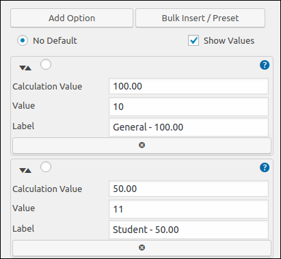Click the sort arrows on the General option
Image resolution: width=281 pixels, height=259 pixels.
tap(25, 68)
